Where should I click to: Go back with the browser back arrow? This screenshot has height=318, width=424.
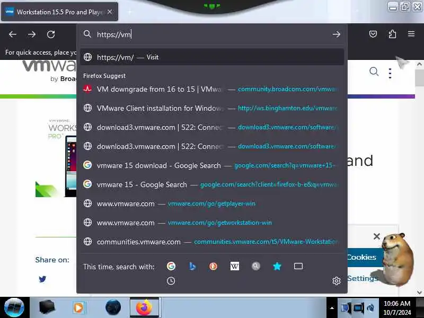(x=12, y=34)
